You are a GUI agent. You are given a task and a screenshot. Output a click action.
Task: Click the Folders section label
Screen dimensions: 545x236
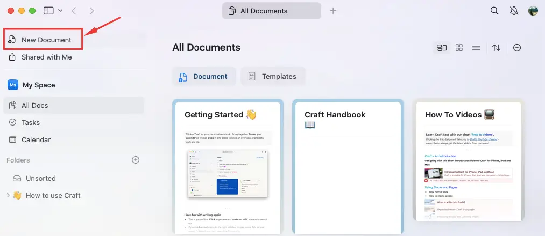coord(18,160)
